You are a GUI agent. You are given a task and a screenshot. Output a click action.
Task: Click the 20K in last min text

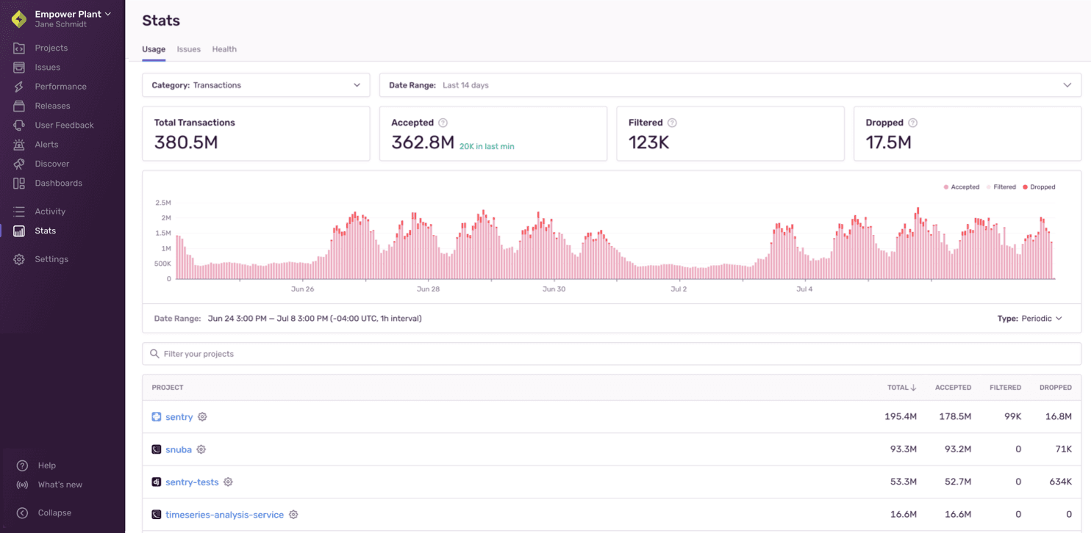tap(487, 147)
